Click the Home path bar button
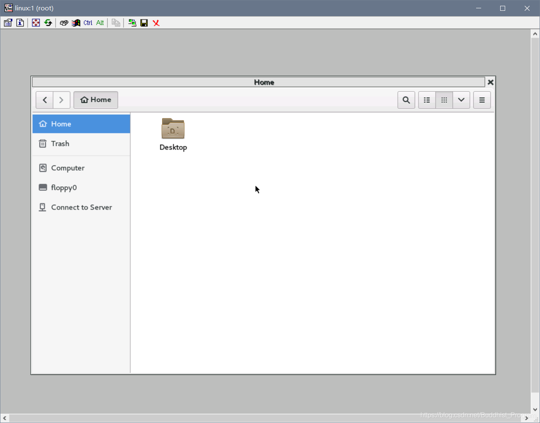The height and width of the screenshot is (423, 540). pyautogui.click(x=96, y=100)
